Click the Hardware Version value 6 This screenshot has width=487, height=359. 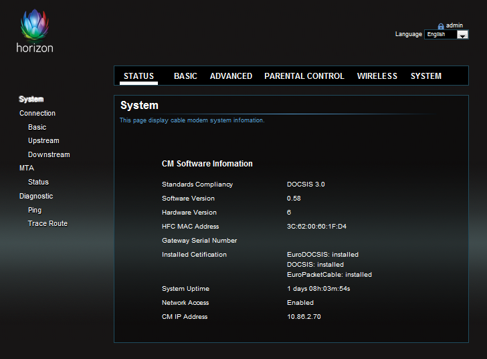(x=289, y=212)
